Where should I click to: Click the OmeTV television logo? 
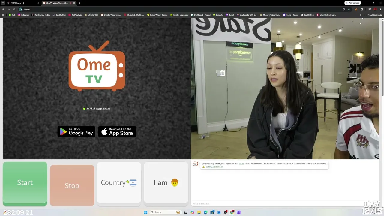[97, 66]
